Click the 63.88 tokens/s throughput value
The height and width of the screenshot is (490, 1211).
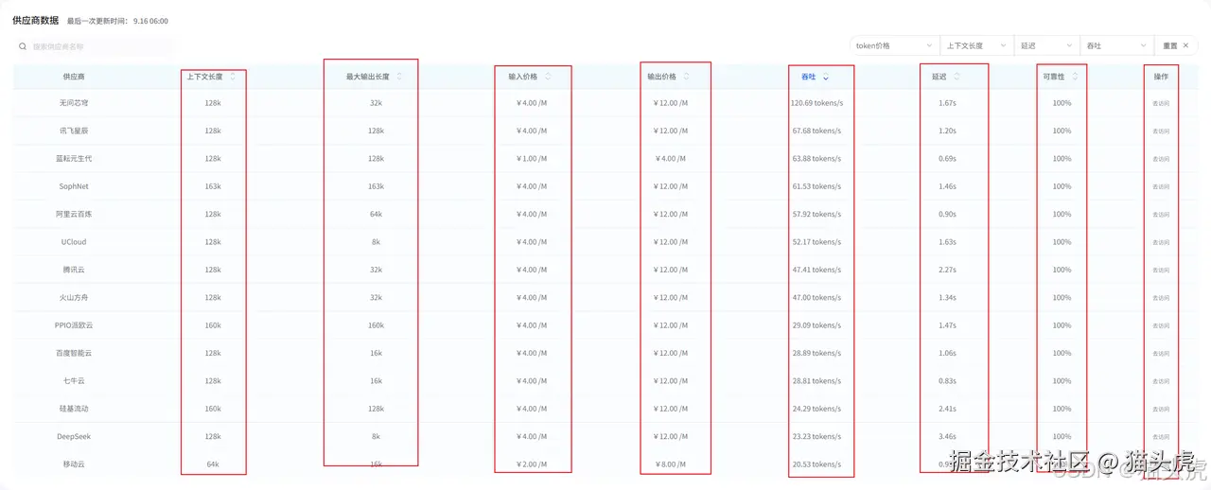tap(816, 159)
